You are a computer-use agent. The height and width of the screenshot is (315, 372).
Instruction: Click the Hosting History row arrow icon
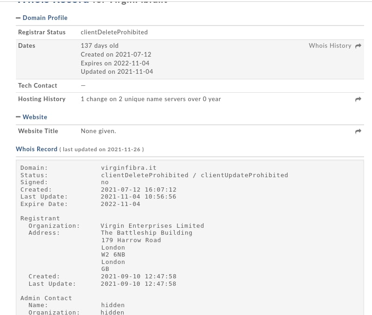(358, 99)
